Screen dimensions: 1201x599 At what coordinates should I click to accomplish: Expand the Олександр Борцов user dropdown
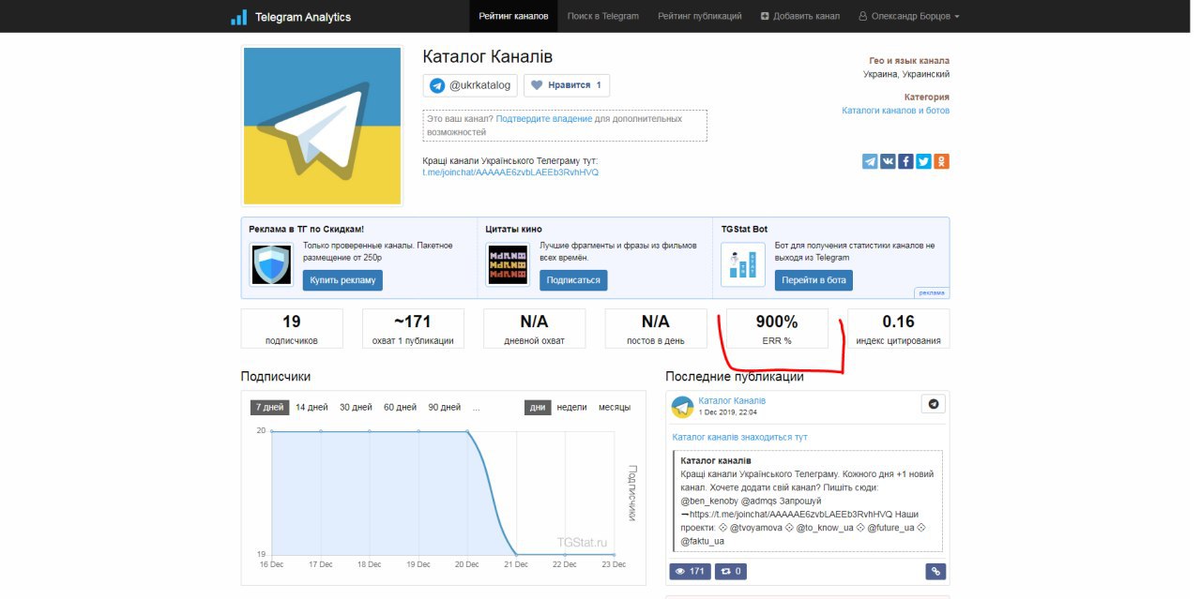(x=908, y=16)
